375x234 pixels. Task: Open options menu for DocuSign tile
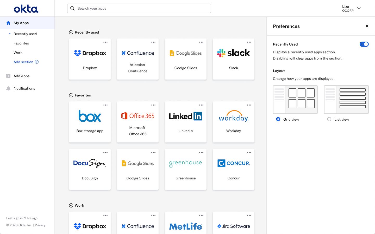point(105,152)
